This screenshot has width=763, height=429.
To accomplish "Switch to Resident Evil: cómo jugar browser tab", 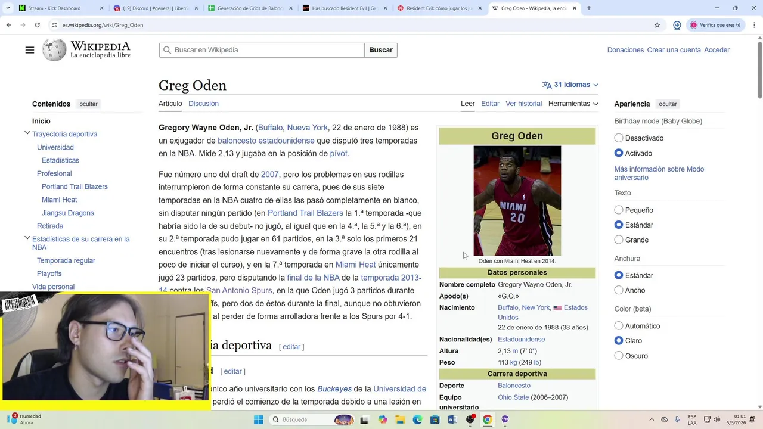I will tap(440, 8).
